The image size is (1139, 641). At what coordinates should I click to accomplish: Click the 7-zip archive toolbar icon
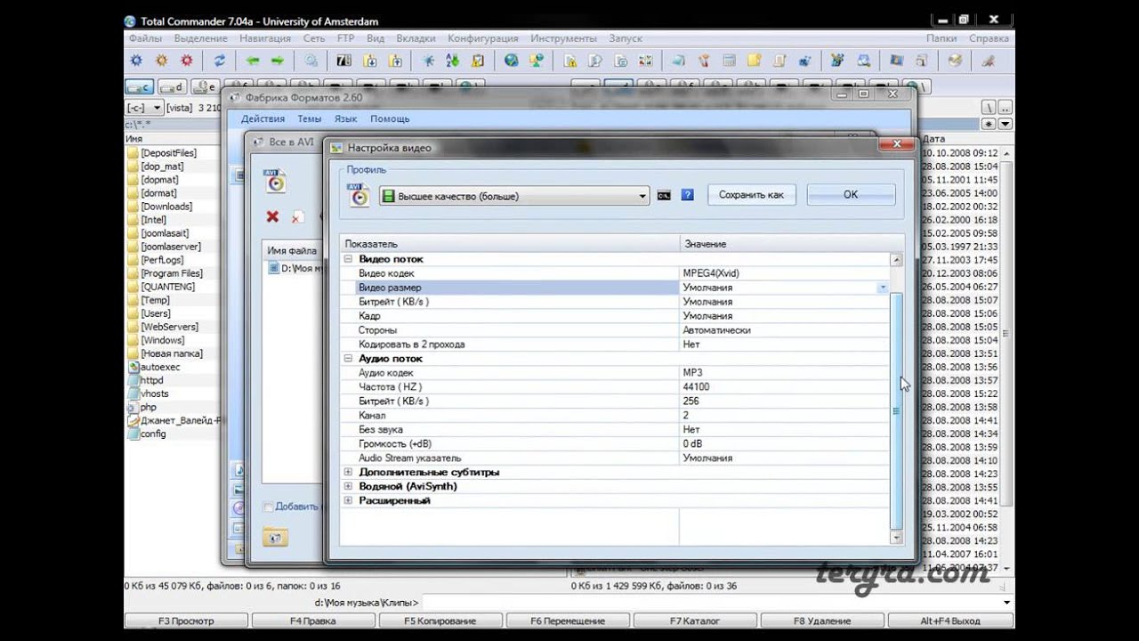tap(343, 61)
